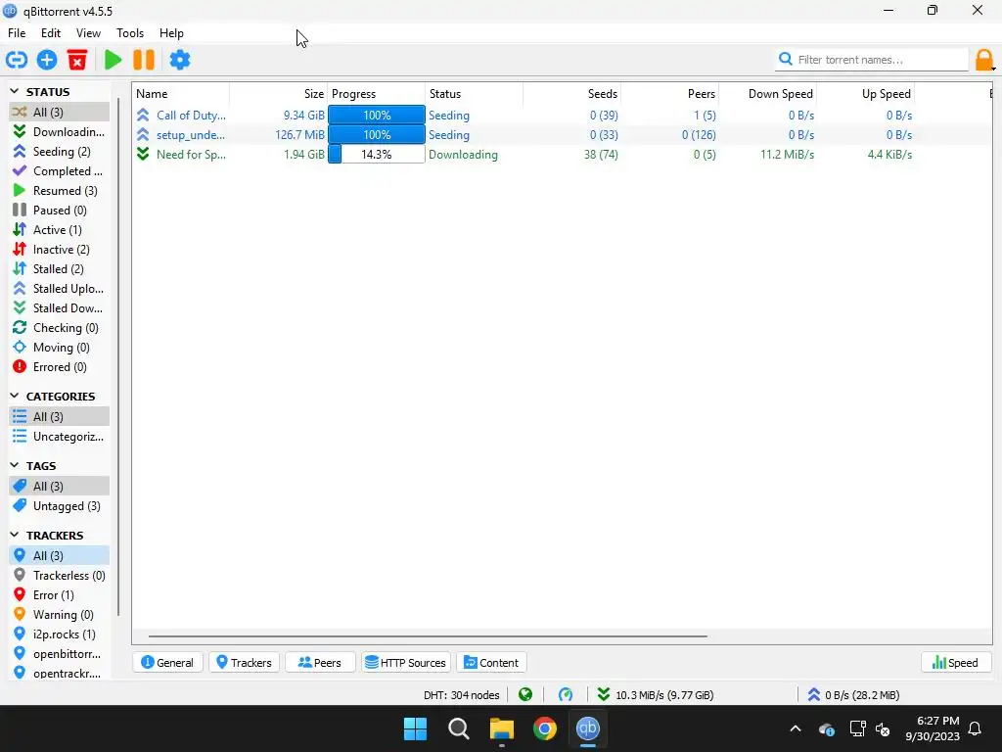The width and height of the screenshot is (1002, 752).
Task: Open the View menu
Action: [88, 33]
